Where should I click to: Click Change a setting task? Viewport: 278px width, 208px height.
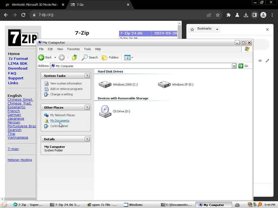click(61, 94)
